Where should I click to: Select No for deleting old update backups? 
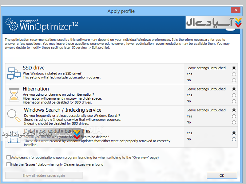pos(234,139)
